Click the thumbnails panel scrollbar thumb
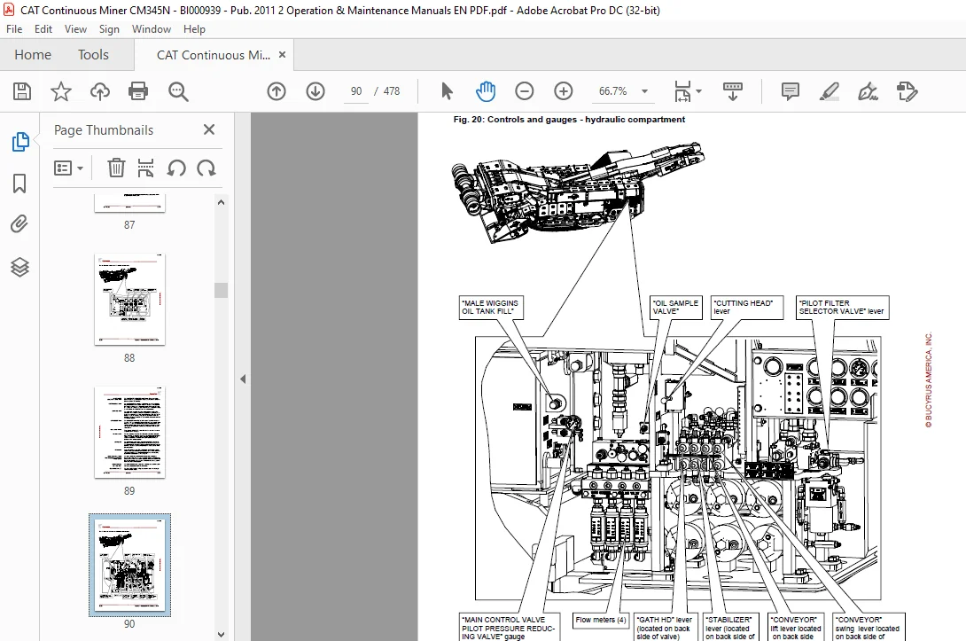966x641 pixels. [222, 290]
